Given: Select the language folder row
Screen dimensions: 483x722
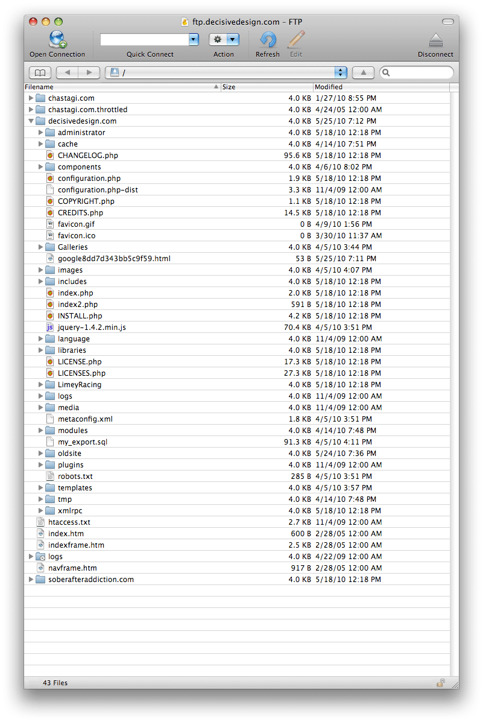Looking at the screenshot, I should click(237, 339).
